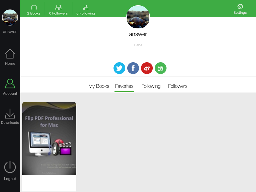Image resolution: width=256 pixels, height=192 pixels.
Task: Click the 'answer' username under the sidebar avatar
Action: point(10,32)
